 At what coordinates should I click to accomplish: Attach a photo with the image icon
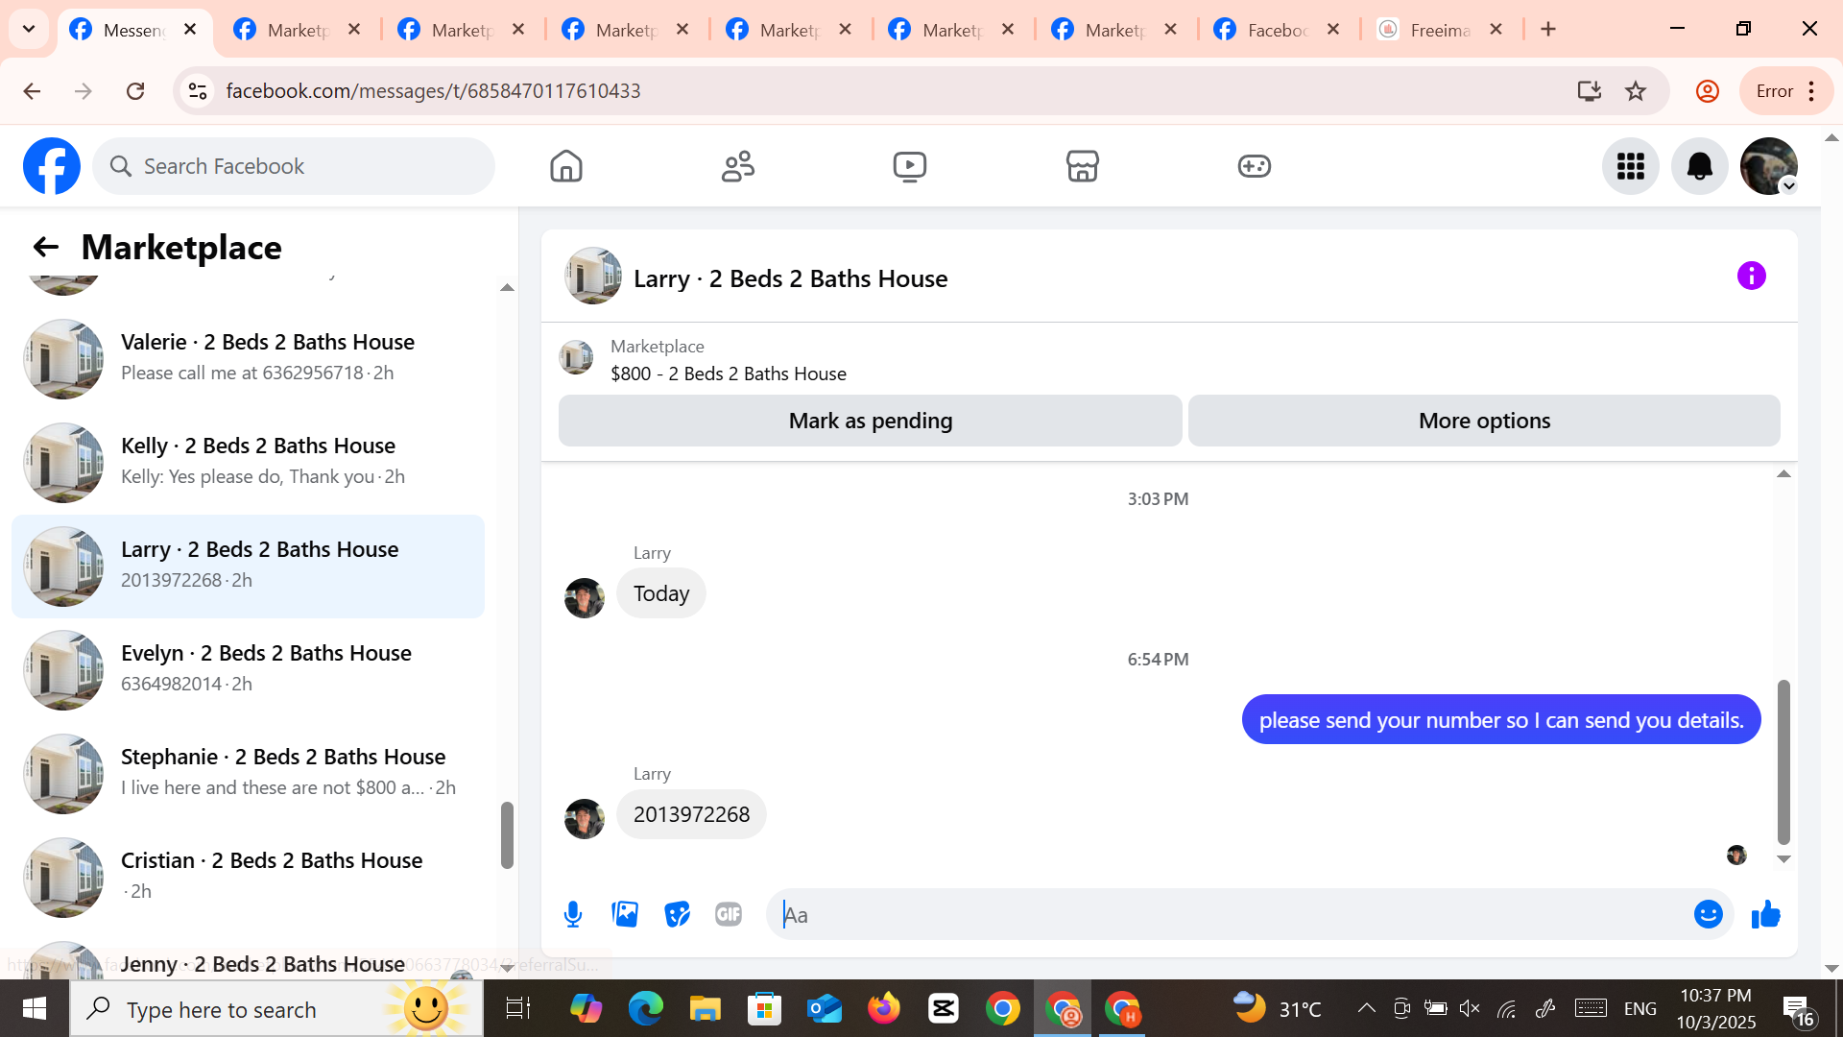[625, 914]
